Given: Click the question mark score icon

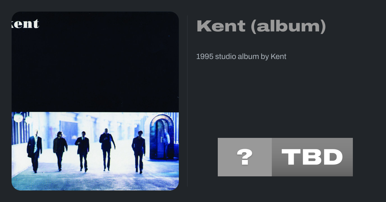Looking at the screenshot, I should (x=245, y=157).
